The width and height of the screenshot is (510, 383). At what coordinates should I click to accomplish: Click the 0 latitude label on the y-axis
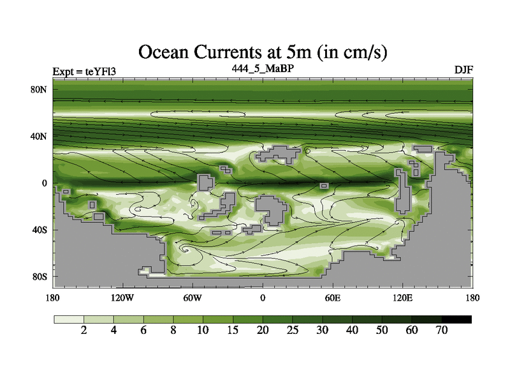[x=45, y=183]
